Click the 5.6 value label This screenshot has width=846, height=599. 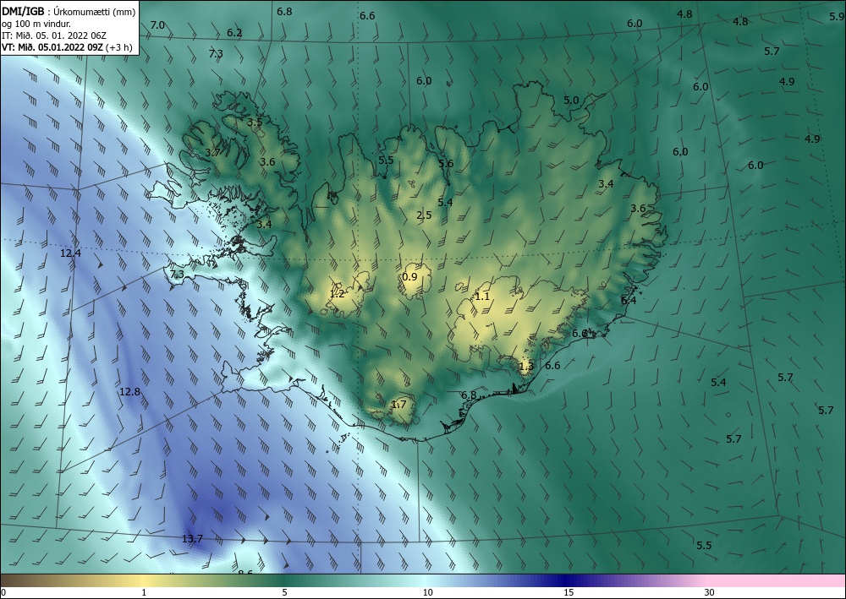tap(446, 164)
